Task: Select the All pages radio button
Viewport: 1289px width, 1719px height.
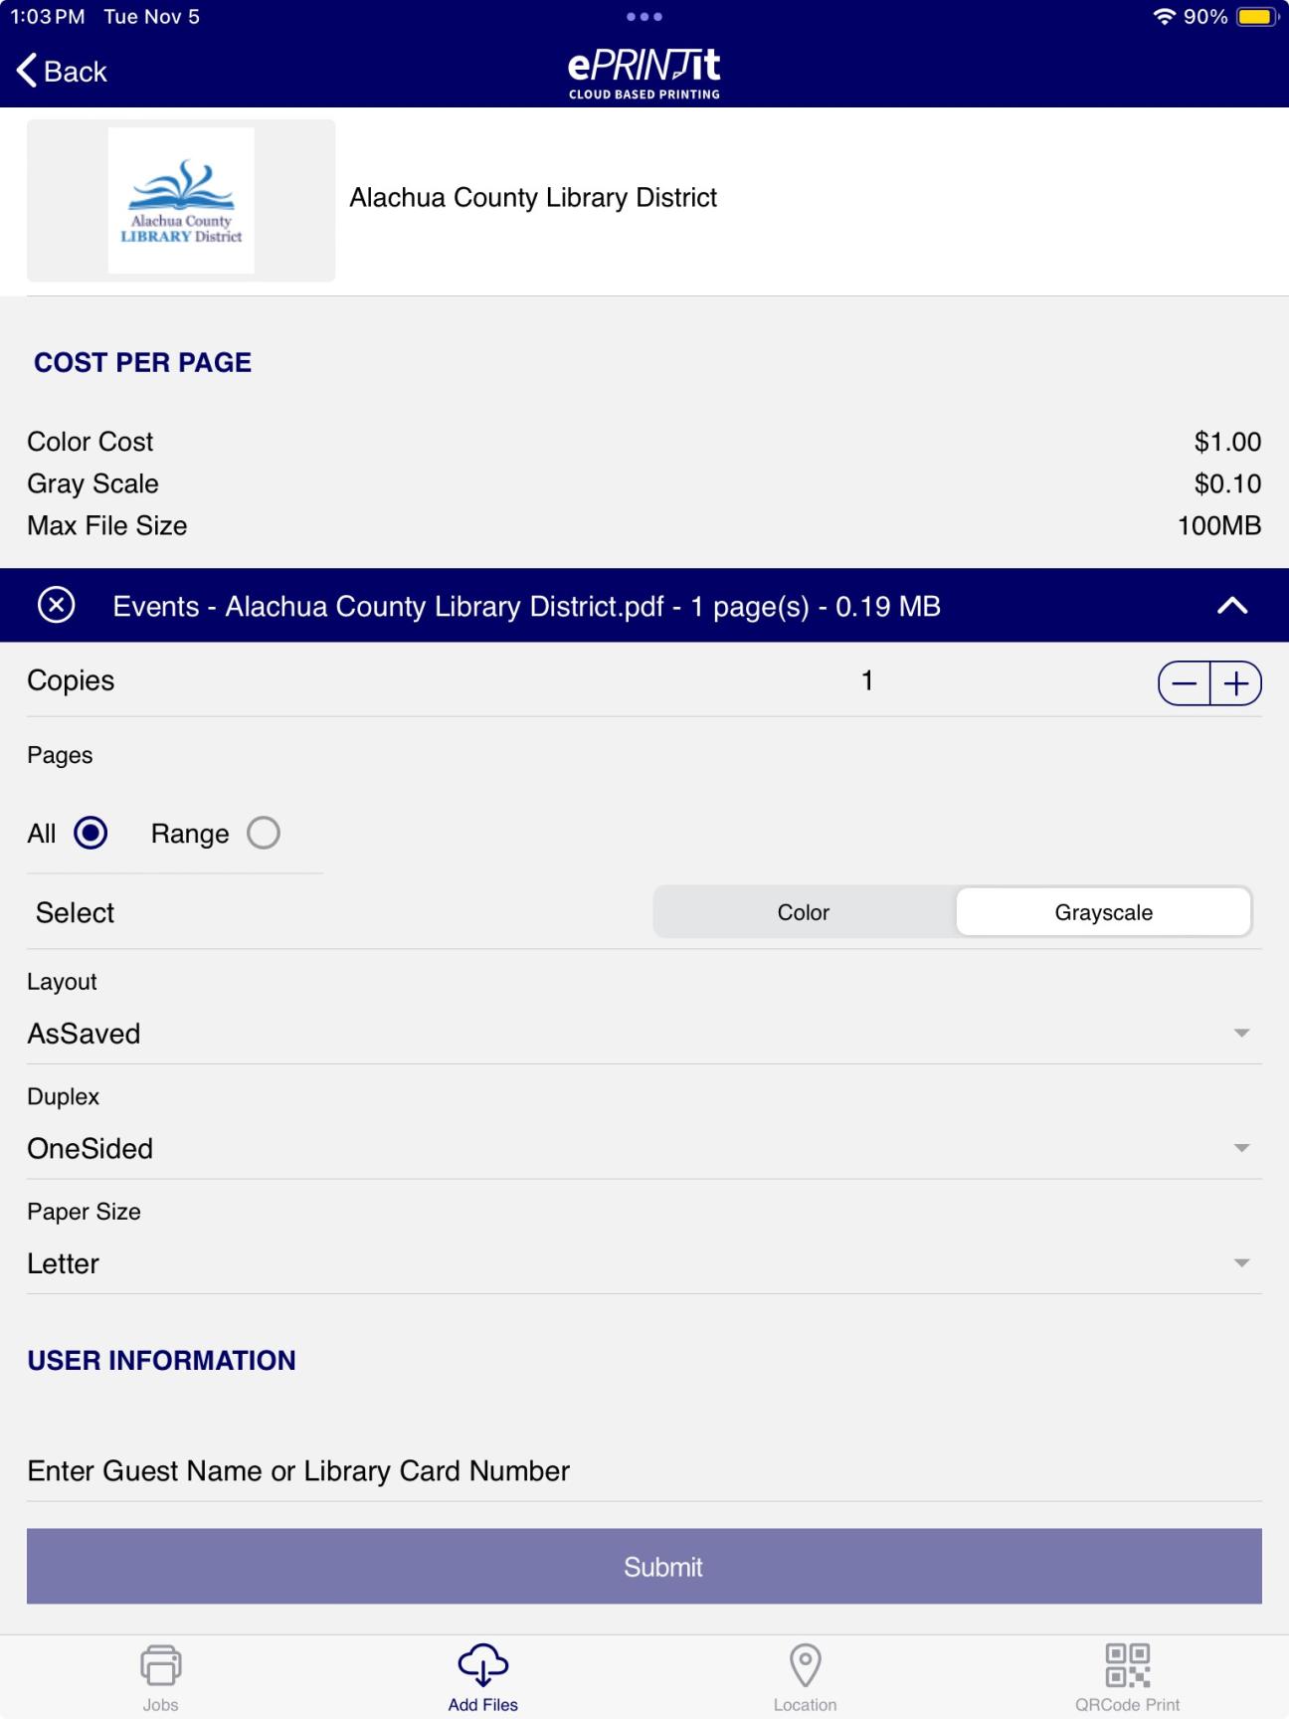Action: click(x=91, y=833)
